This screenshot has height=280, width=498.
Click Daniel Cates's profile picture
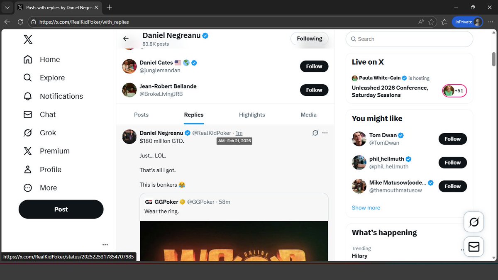click(129, 66)
